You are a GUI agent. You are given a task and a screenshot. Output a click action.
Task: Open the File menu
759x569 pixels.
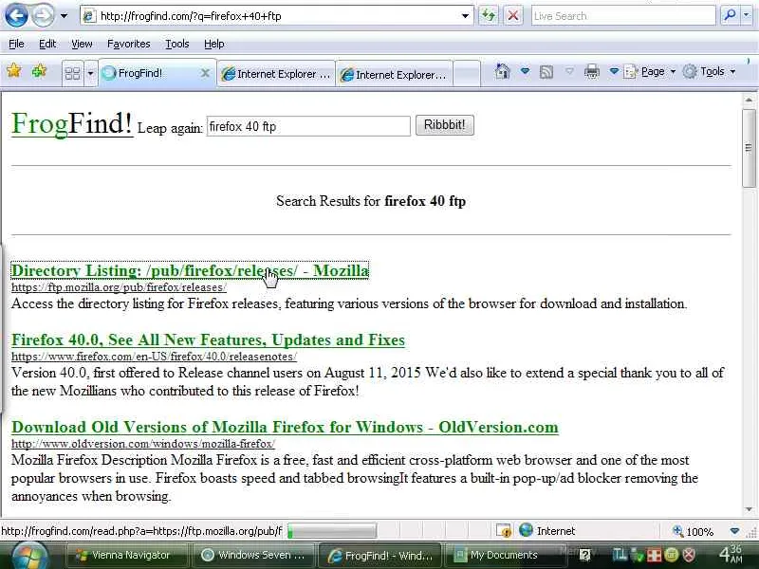[16, 44]
